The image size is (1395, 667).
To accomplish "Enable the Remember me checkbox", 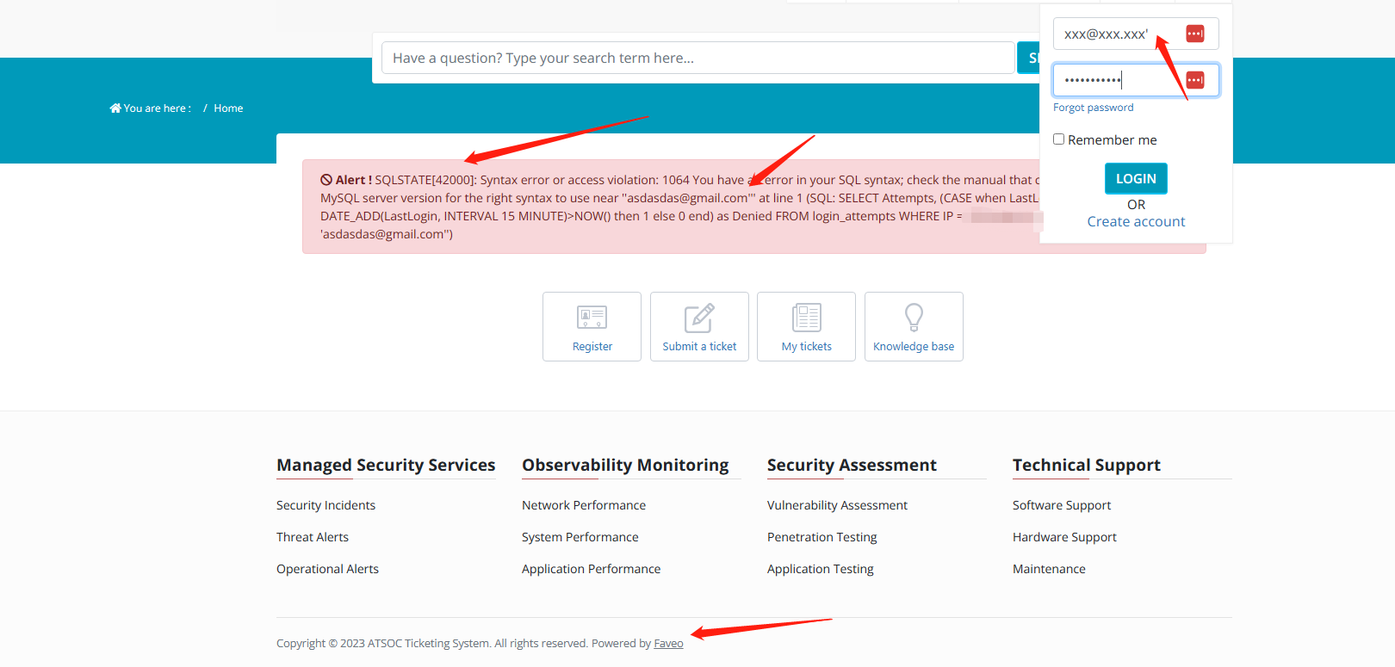I will [1059, 139].
